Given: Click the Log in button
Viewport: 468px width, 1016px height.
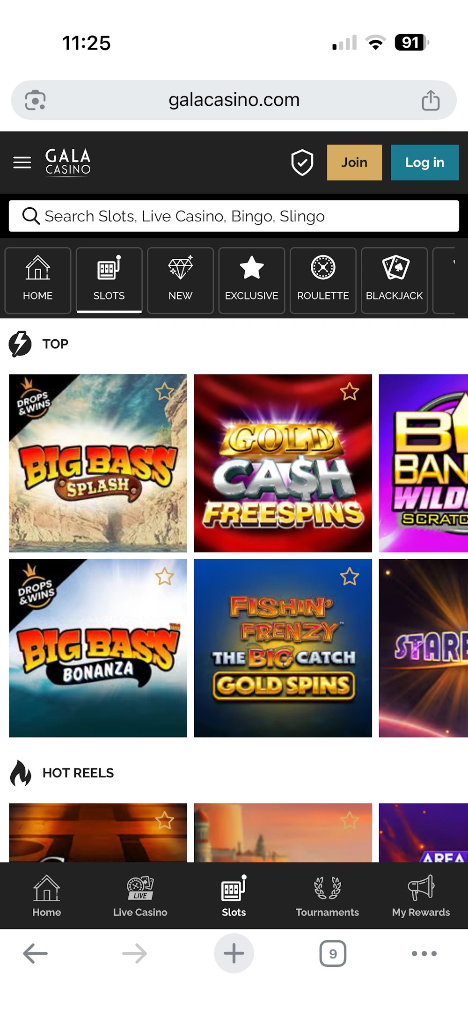Looking at the screenshot, I should tap(424, 162).
